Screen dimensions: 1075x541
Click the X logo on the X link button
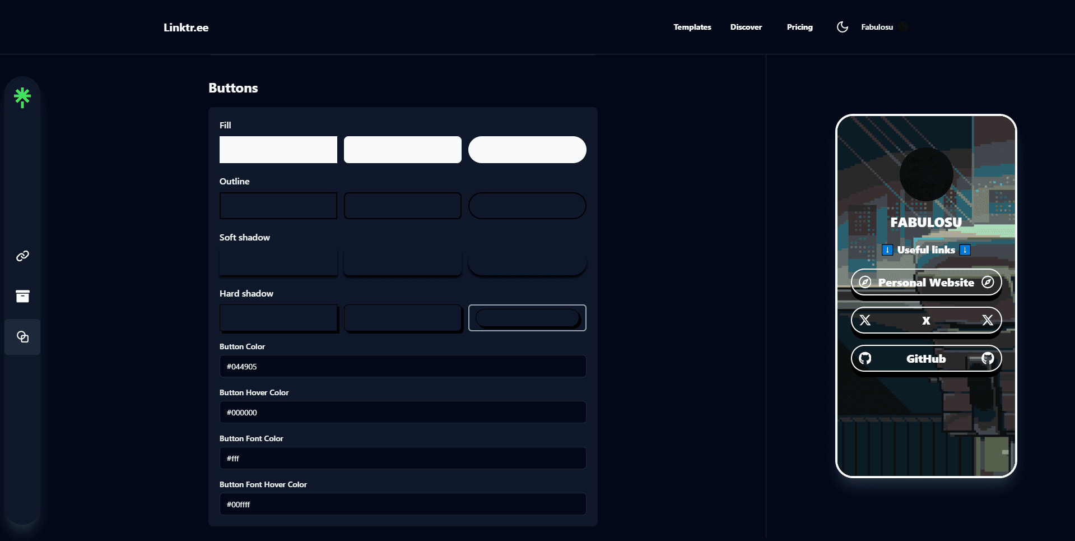click(865, 320)
